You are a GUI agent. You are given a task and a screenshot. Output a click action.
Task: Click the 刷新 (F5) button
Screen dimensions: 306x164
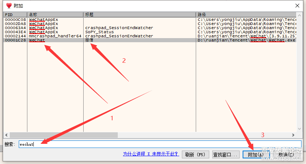point(195,155)
